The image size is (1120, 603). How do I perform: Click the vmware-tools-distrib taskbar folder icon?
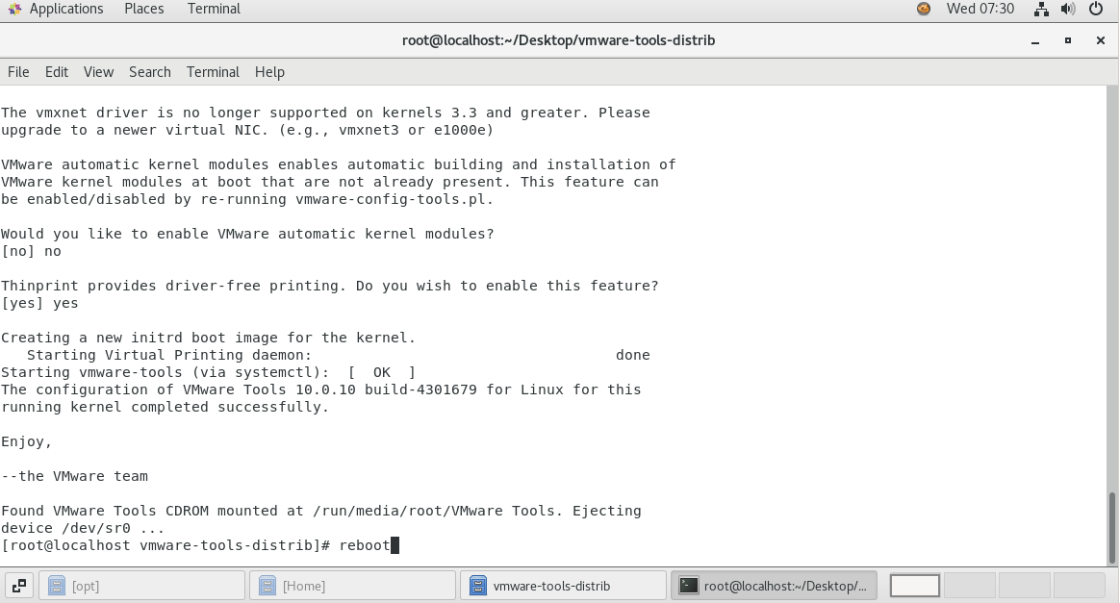pos(478,586)
